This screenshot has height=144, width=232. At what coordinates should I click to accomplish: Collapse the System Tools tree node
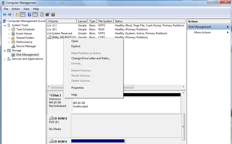(5, 26)
